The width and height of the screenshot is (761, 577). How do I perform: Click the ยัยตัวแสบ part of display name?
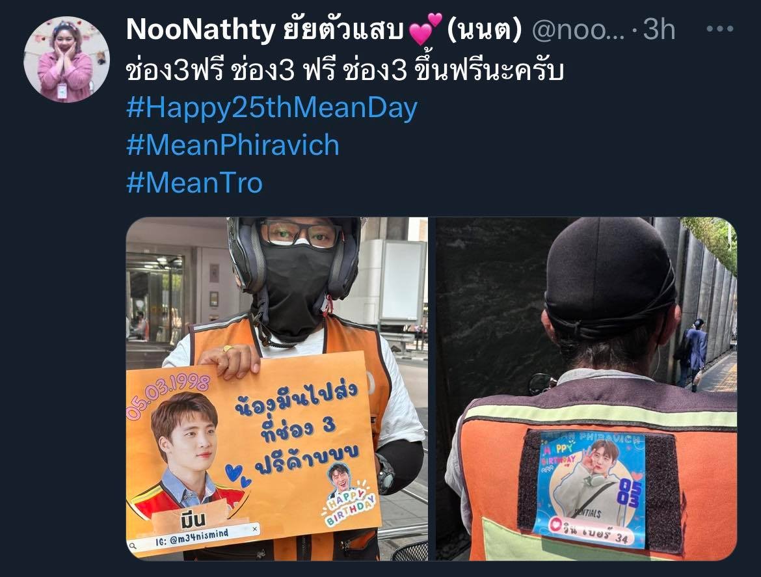click(343, 30)
